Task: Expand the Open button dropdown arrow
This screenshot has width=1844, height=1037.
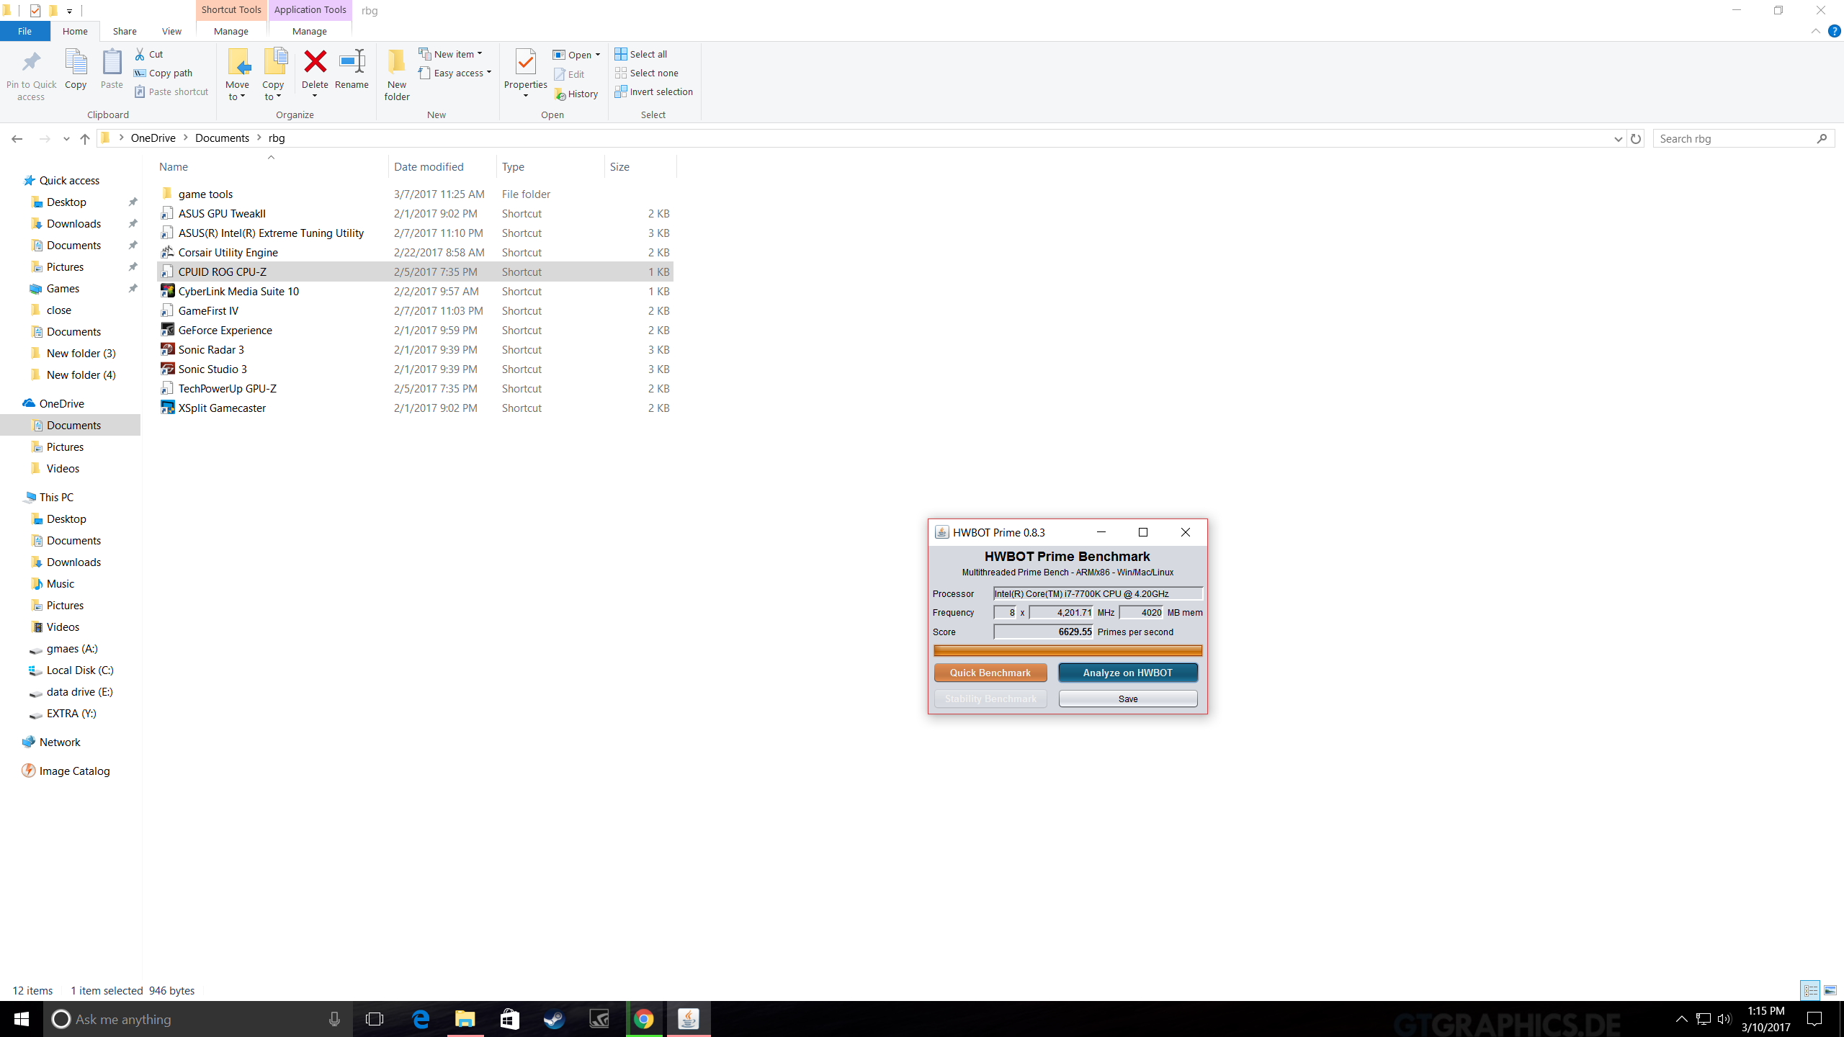Action: click(x=598, y=55)
